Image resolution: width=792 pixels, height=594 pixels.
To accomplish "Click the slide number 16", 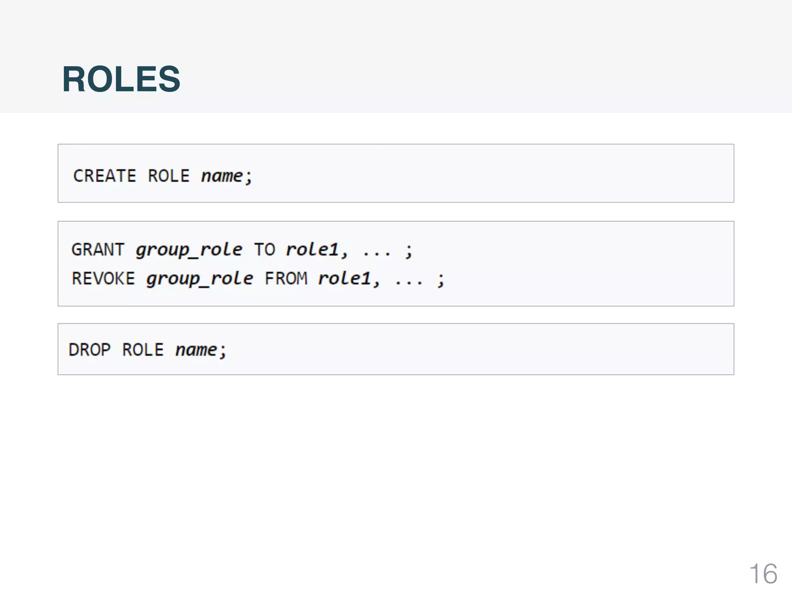I will point(763,574).
